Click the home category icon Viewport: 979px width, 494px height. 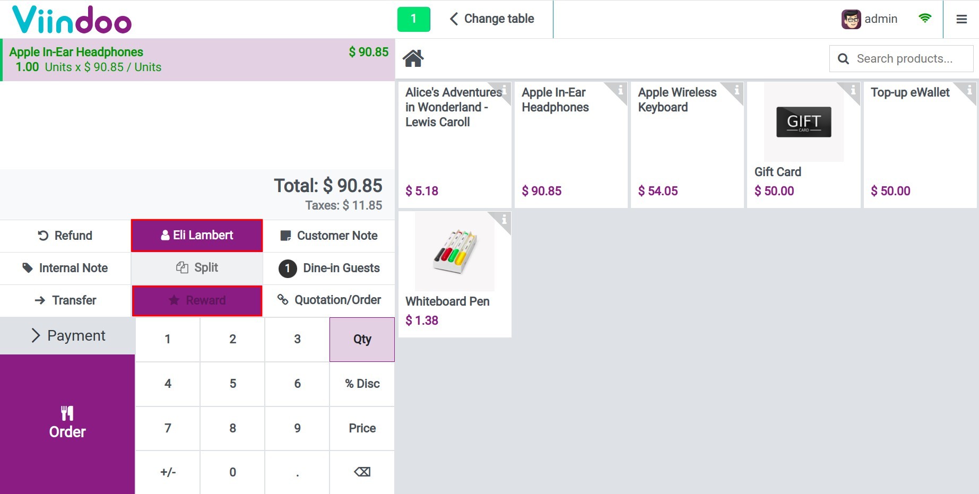click(x=413, y=58)
